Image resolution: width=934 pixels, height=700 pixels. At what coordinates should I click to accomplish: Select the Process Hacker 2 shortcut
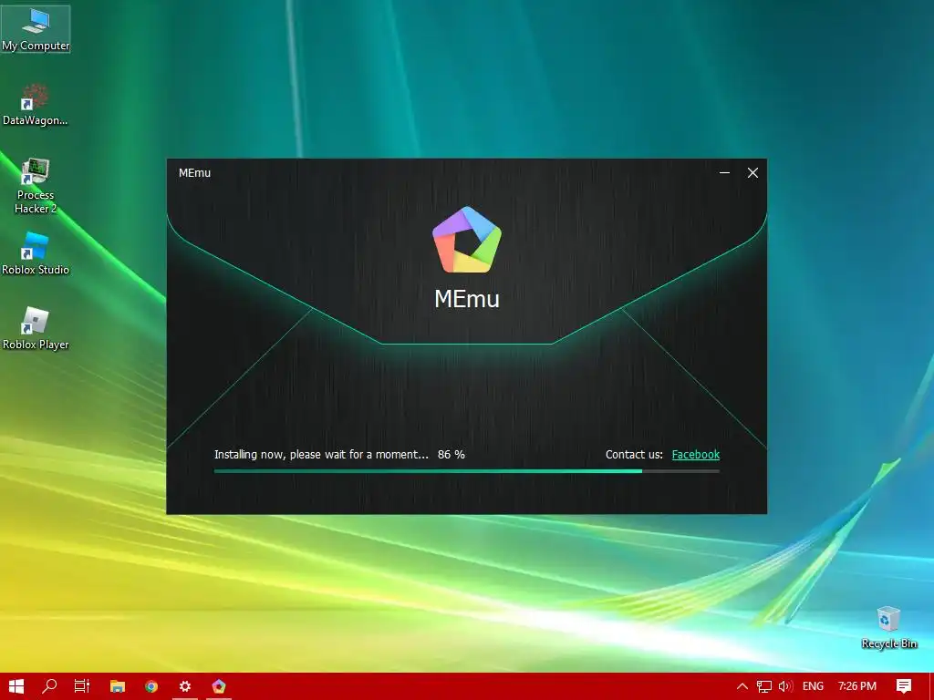coord(36,186)
